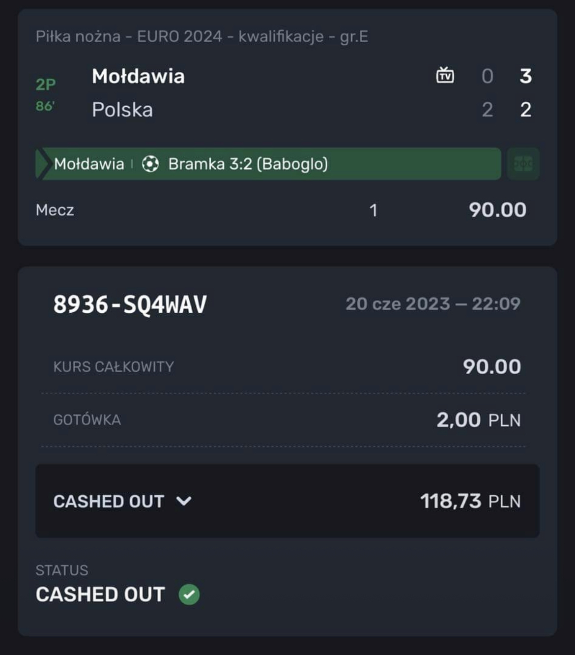575x655 pixels.
Task: Tap the Bramka 3:2 (Baboglo) event banner
Action: (248, 164)
